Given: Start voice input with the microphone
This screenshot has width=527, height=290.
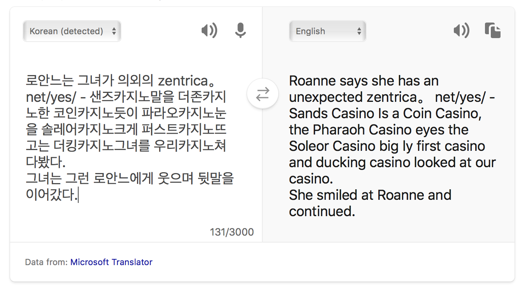Looking at the screenshot, I should click(x=241, y=31).
